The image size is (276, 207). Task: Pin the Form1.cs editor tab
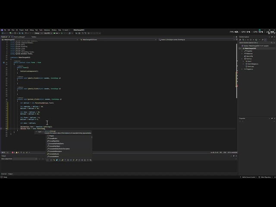[9, 37]
